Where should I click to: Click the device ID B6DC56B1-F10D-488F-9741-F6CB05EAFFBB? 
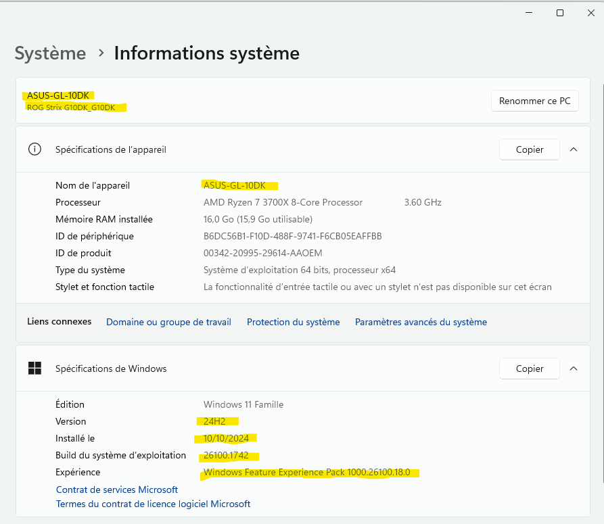click(293, 236)
